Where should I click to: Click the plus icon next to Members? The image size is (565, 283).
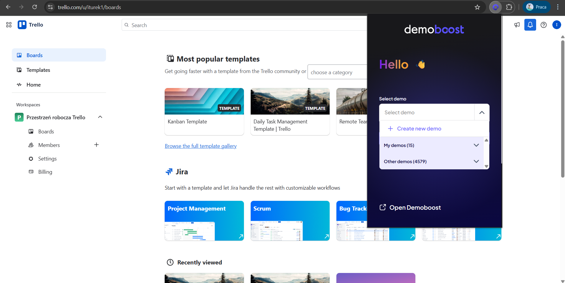[96, 145]
